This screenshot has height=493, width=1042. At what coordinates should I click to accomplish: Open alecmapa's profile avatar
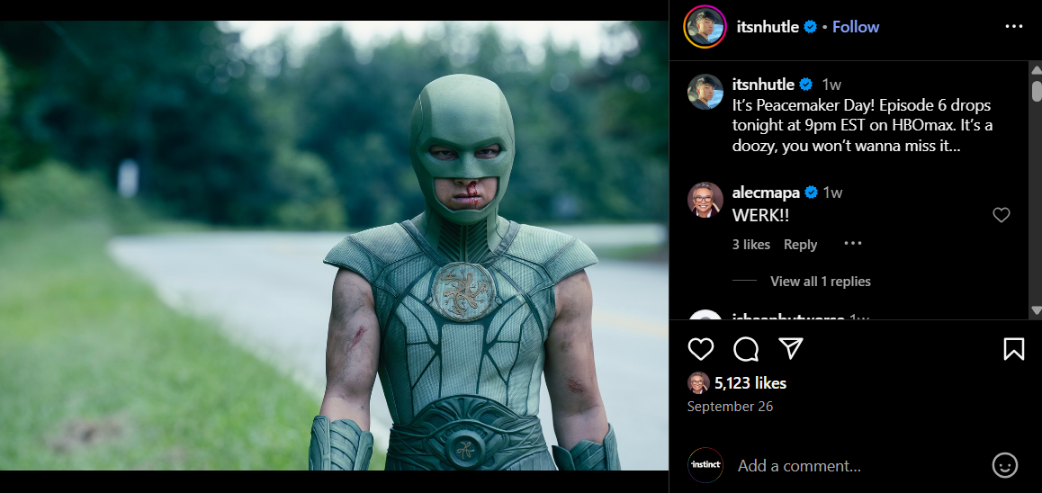705,200
